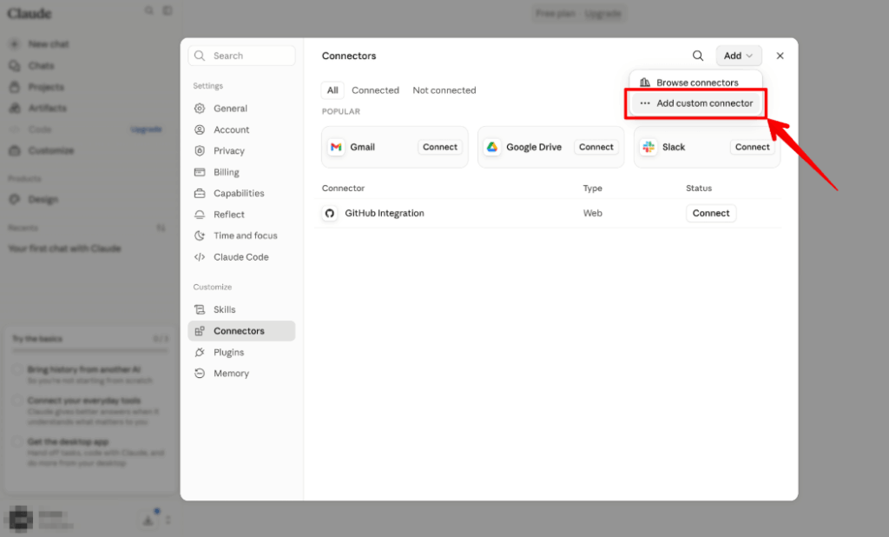Switch to the All filter tab

pos(333,90)
